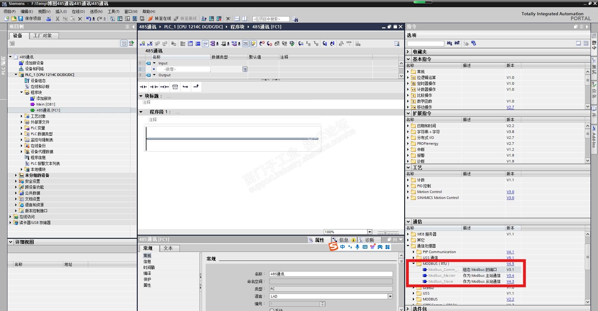
Task: Toggle favorites display in the editor
Action: tap(253, 44)
